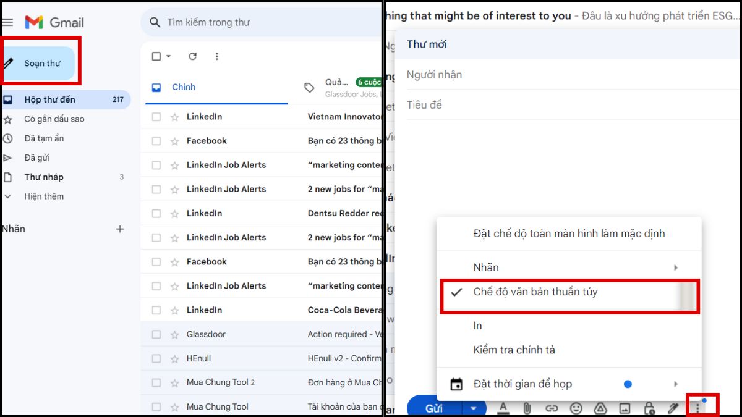Click the Soạn thư compose button

tap(39, 63)
